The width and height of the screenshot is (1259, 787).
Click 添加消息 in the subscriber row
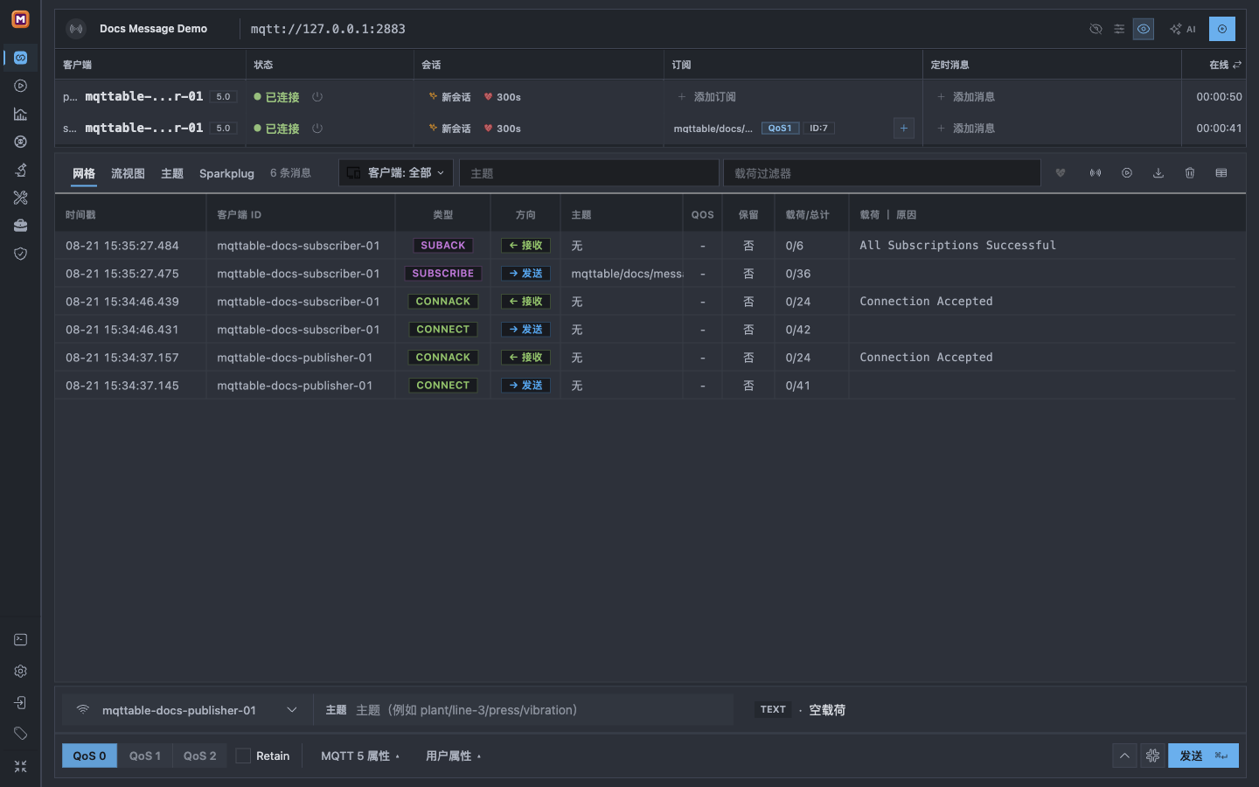coord(966,129)
